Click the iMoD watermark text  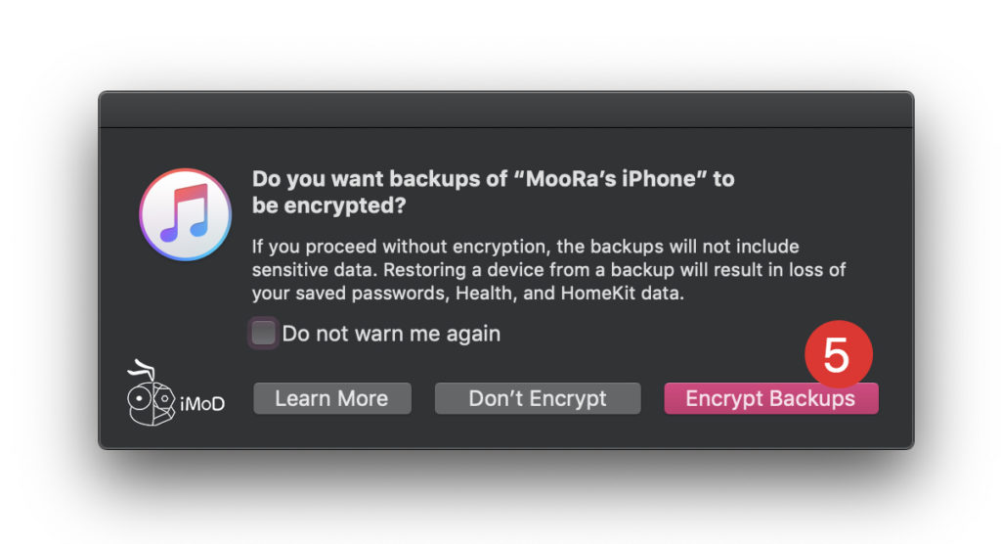tap(202, 402)
